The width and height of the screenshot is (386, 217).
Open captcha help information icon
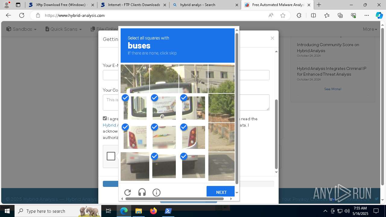pos(157,192)
